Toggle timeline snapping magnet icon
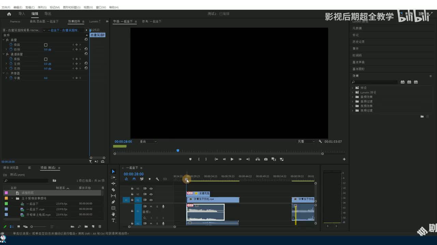The width and height of the screenshot is (437, 245). pyautogui.click(x=134, y=179)
